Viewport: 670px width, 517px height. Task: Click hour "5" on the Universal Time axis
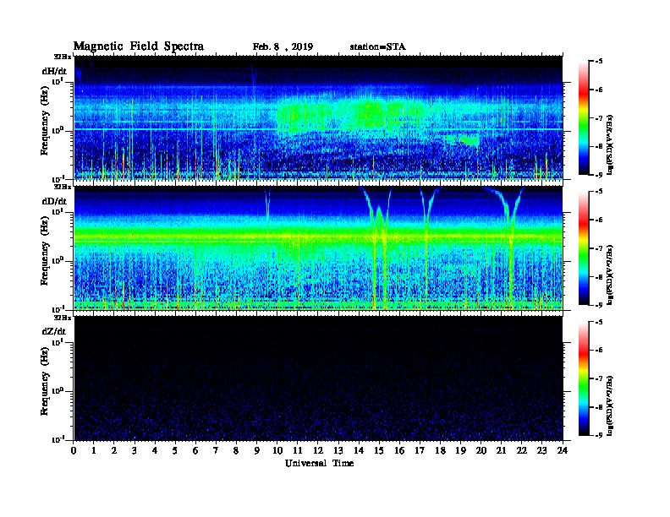(175, 451)
